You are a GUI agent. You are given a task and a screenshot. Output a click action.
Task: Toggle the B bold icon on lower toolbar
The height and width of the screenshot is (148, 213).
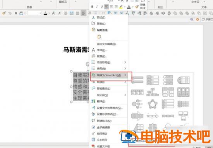pyautogui.click(x=16, y=13)
